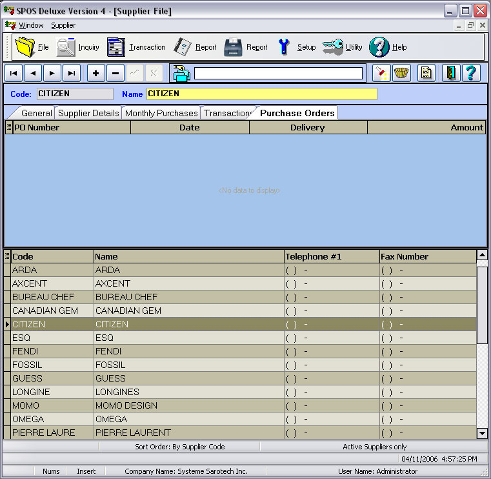Select the AXCENT supplier row
Image resolution: width=491 pixels, height=479 pixels.
tap(240, 283)
